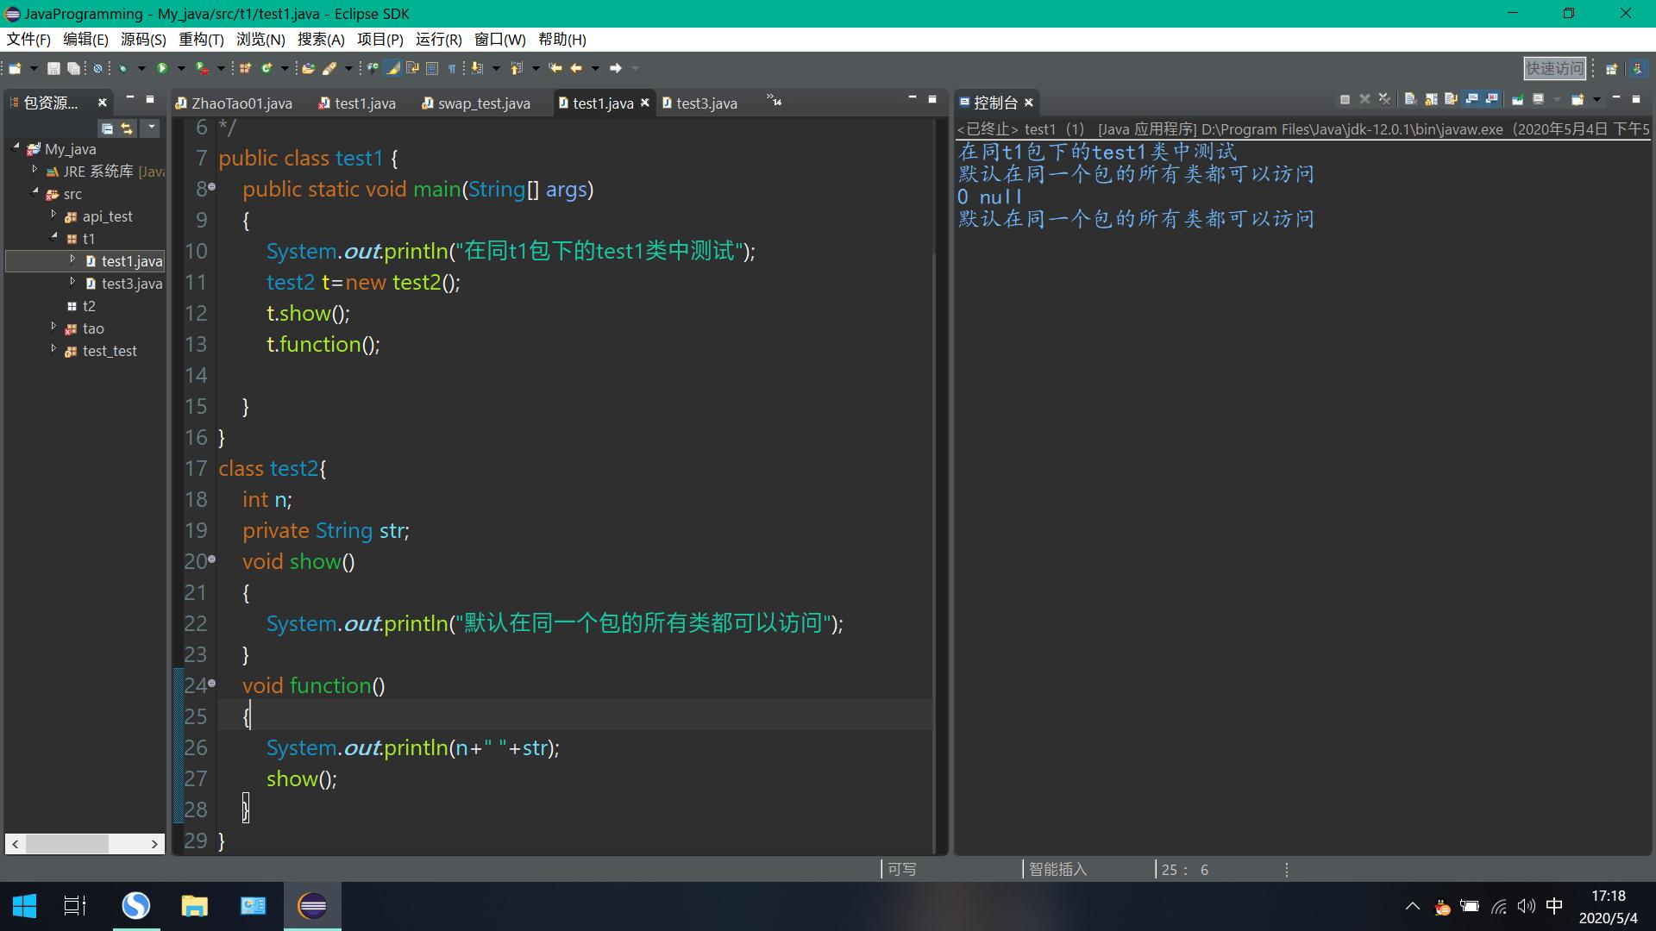Toggle Console Word Wrap icon
This screenshot has height=931, width=1656.
[x=1451, y=99]
